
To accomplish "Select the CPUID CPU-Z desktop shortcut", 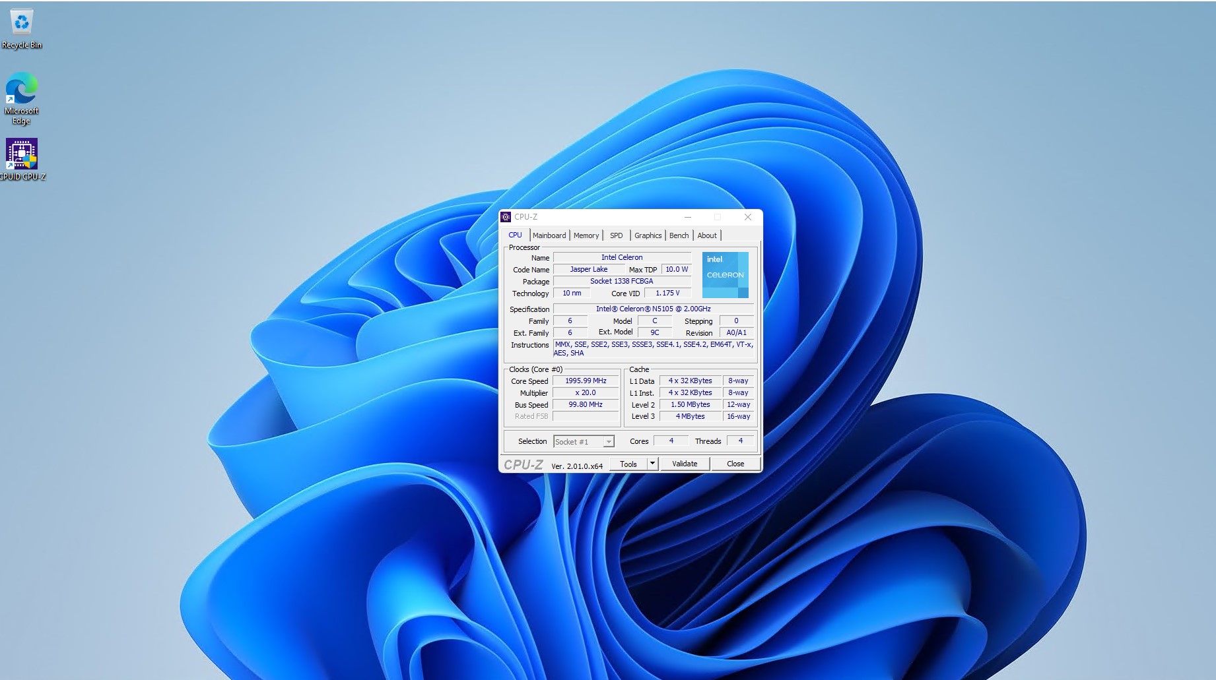I will click(x=22, y=160).
